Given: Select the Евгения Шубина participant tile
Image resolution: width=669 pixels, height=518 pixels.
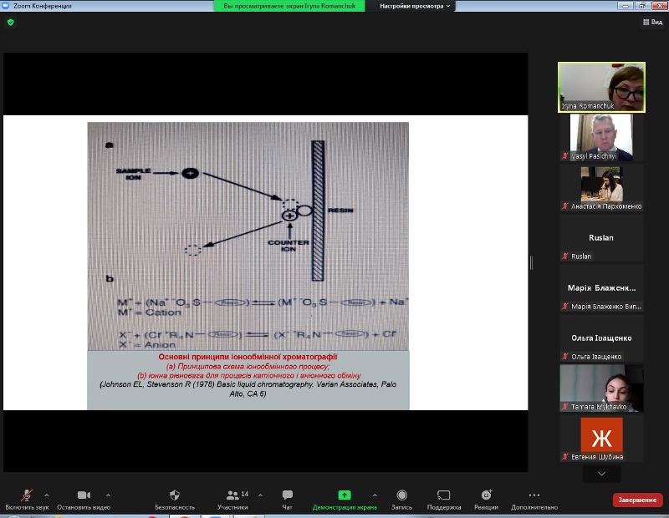Looking at the screenshot, I should [x=601, y=439].
